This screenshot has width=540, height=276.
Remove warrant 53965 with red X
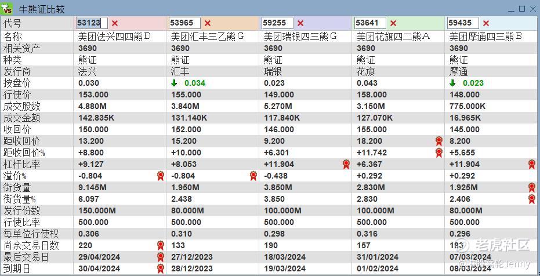click(x=208, y=23)
